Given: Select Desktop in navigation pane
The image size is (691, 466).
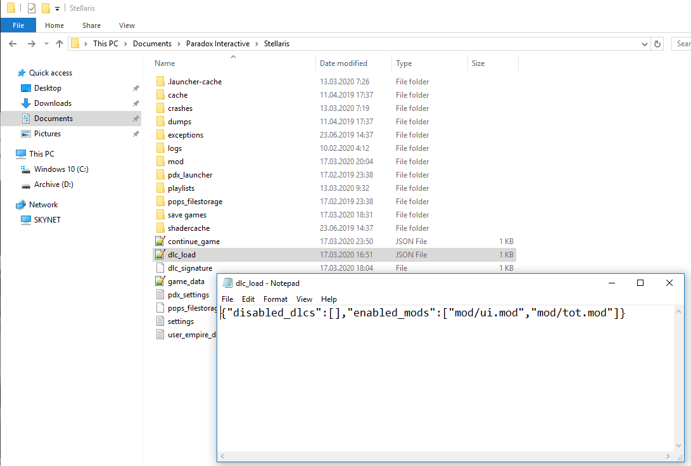Looking at the screenshot, I should click(48, 88).
